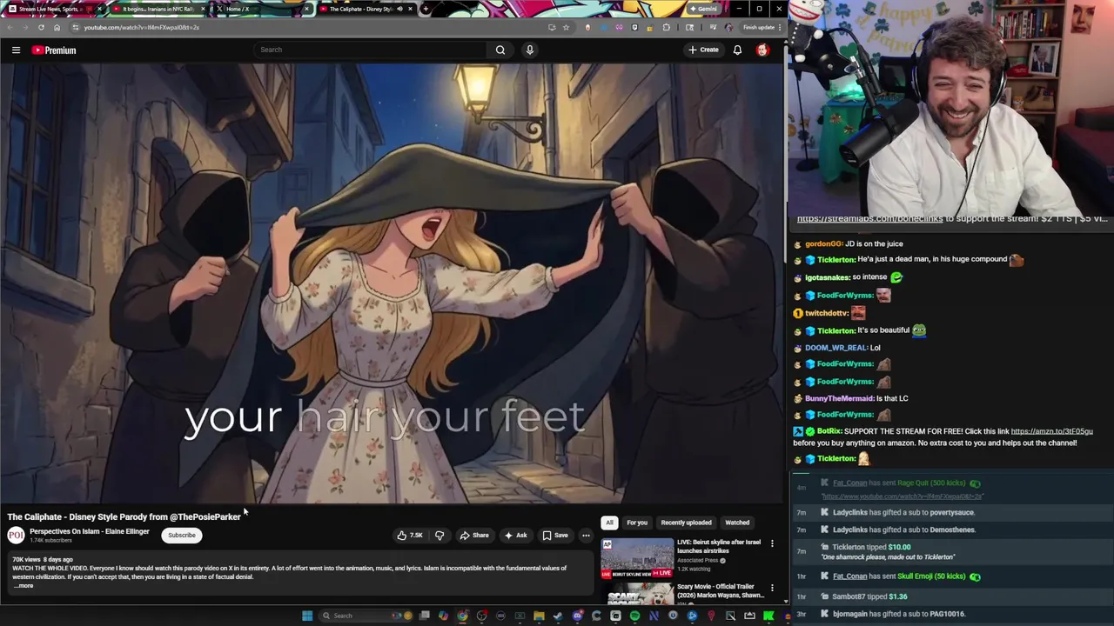
Task: Open more actions three-dot menu under video
Action: 586,536
